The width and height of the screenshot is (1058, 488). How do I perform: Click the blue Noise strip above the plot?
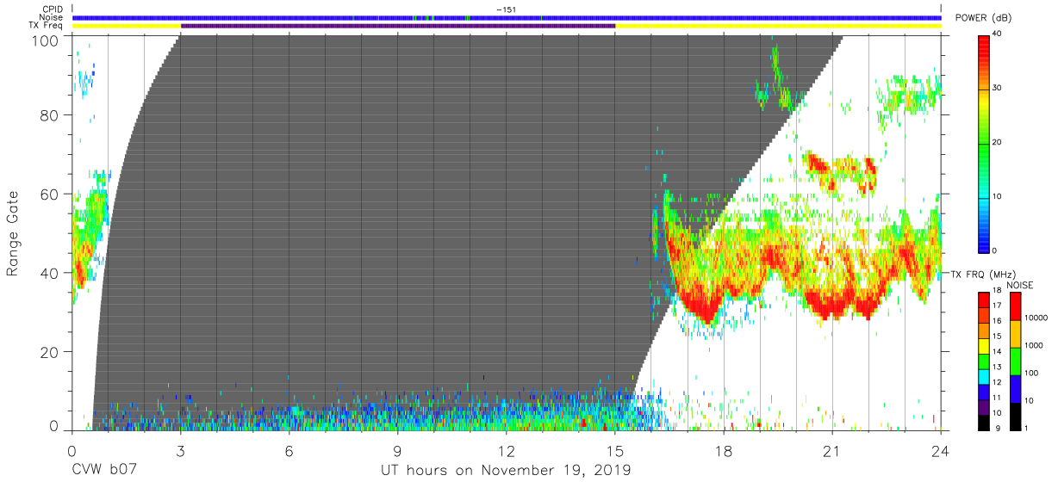[507, 17]
